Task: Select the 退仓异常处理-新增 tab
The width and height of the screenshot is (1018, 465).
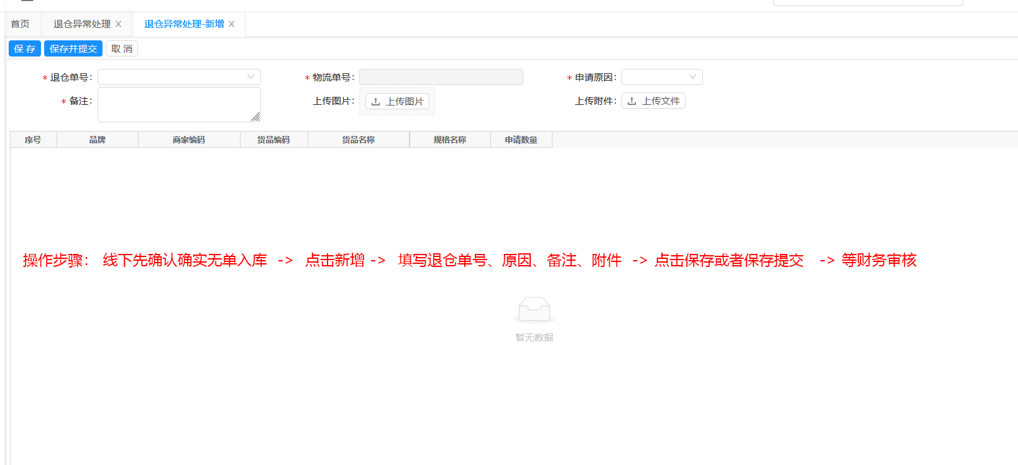Action: 183,24
